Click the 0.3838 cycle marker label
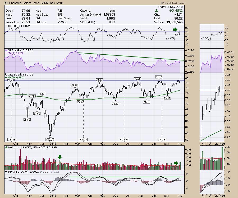238x198 pixels. pos(12,140)
